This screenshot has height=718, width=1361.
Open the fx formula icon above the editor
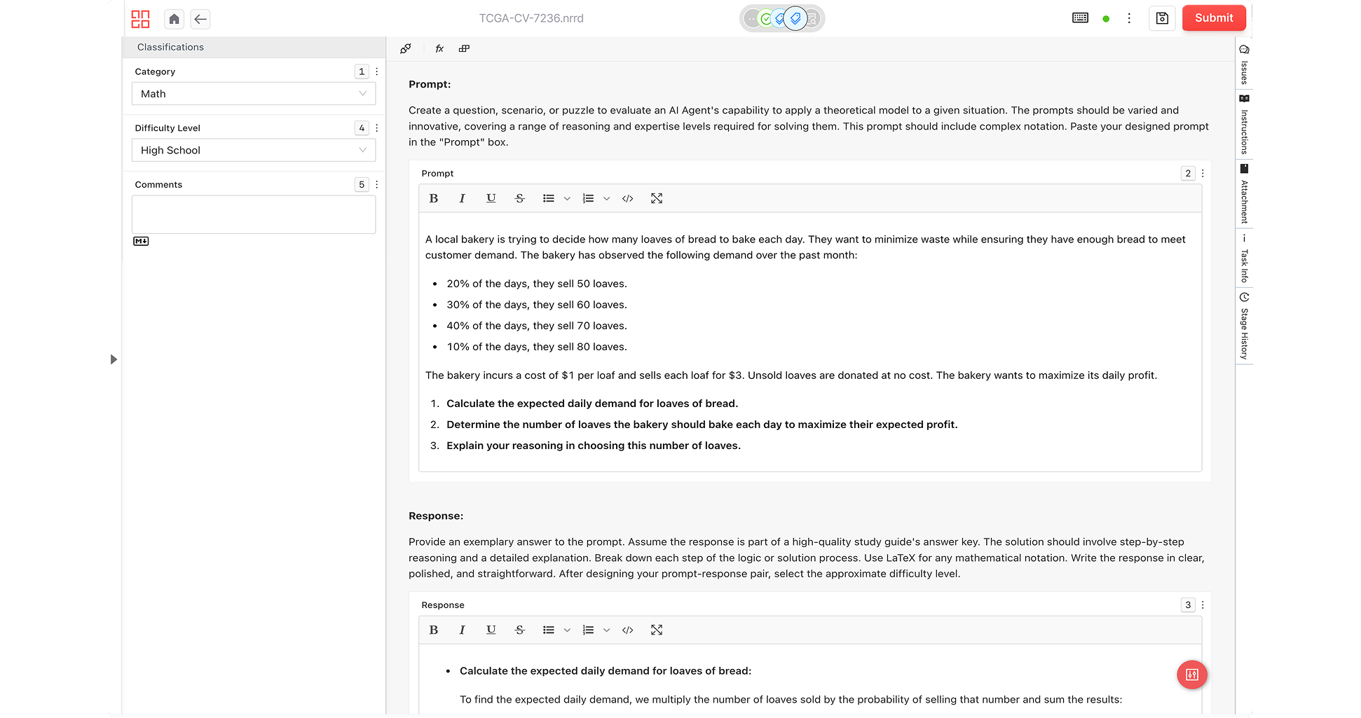[439, 48]
